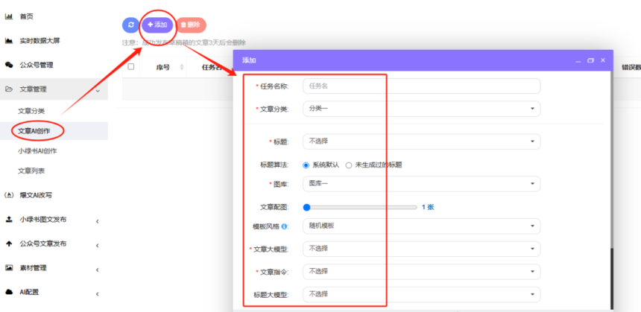Click the AI配置 cloud icon
The image size is (641, 312).
(x=9, y=292)
